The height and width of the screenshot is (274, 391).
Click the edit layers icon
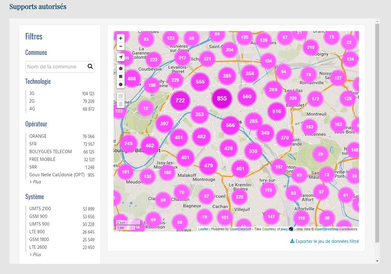click(x=120, y=96)
